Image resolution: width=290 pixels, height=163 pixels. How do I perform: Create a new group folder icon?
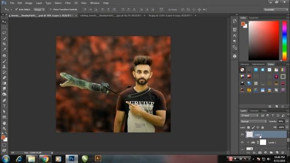pos(271,153)
